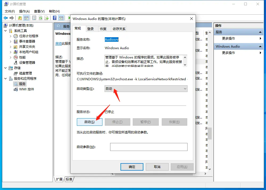
Task: Open 更多操作 under the Windows Audio section
Action: pos(228,53)
